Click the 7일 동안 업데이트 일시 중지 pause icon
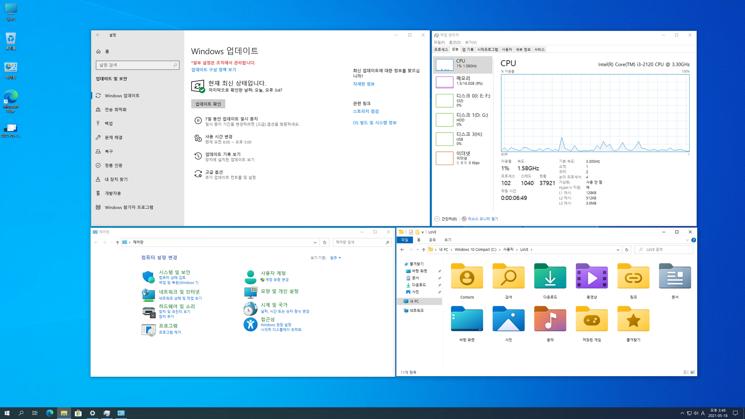This screenshot has height=419, width=745. click(198, 121)
